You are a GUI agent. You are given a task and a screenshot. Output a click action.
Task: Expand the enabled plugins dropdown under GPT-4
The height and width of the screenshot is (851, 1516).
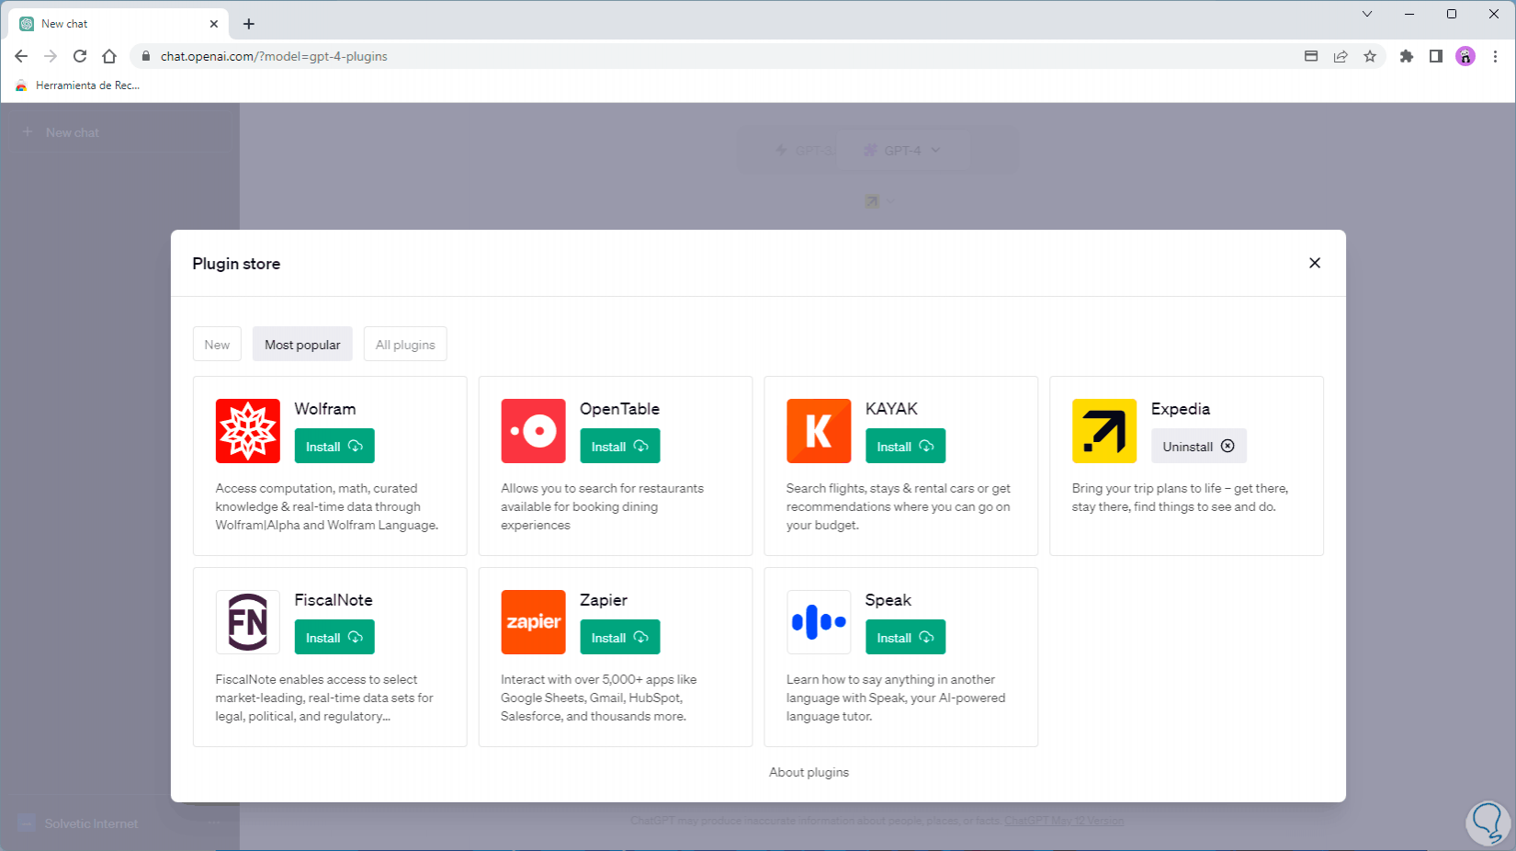(879, 201)
